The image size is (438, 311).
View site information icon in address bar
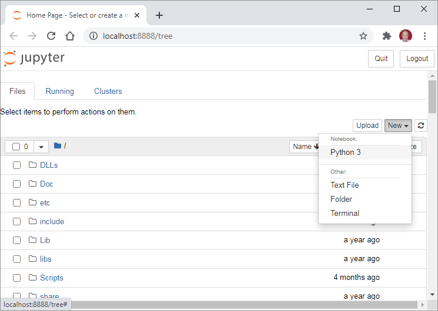tap(93, 36)
